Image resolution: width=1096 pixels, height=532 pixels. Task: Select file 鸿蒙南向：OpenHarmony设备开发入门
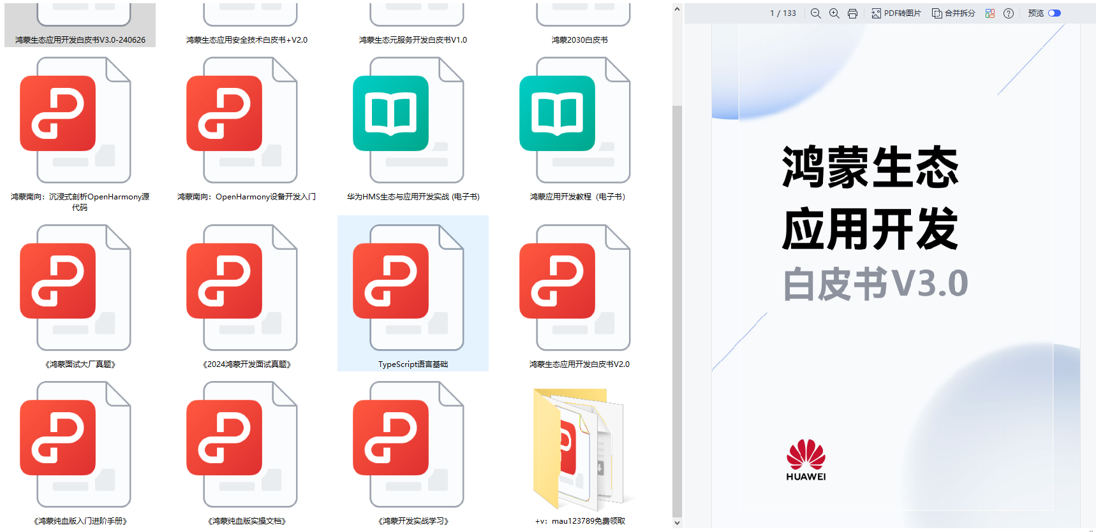pos(247,129)
